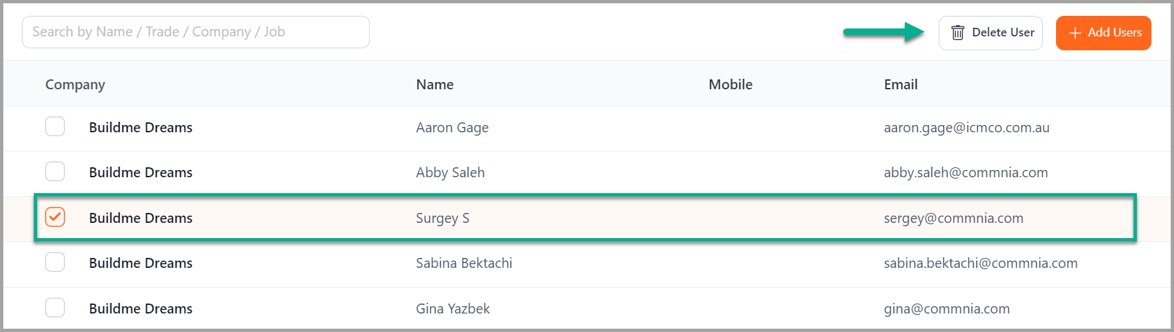Click the orange Add Users button

(x=1103, y=33)
